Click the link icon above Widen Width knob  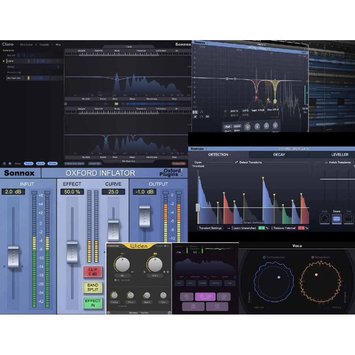(x=155, y=253)
